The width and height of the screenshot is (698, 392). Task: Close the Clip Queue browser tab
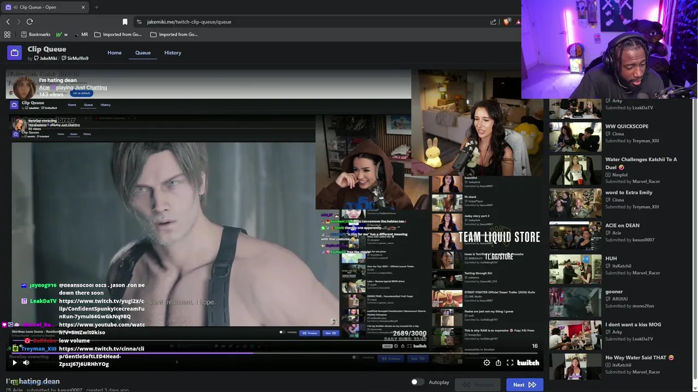click(x=83, y=7)
